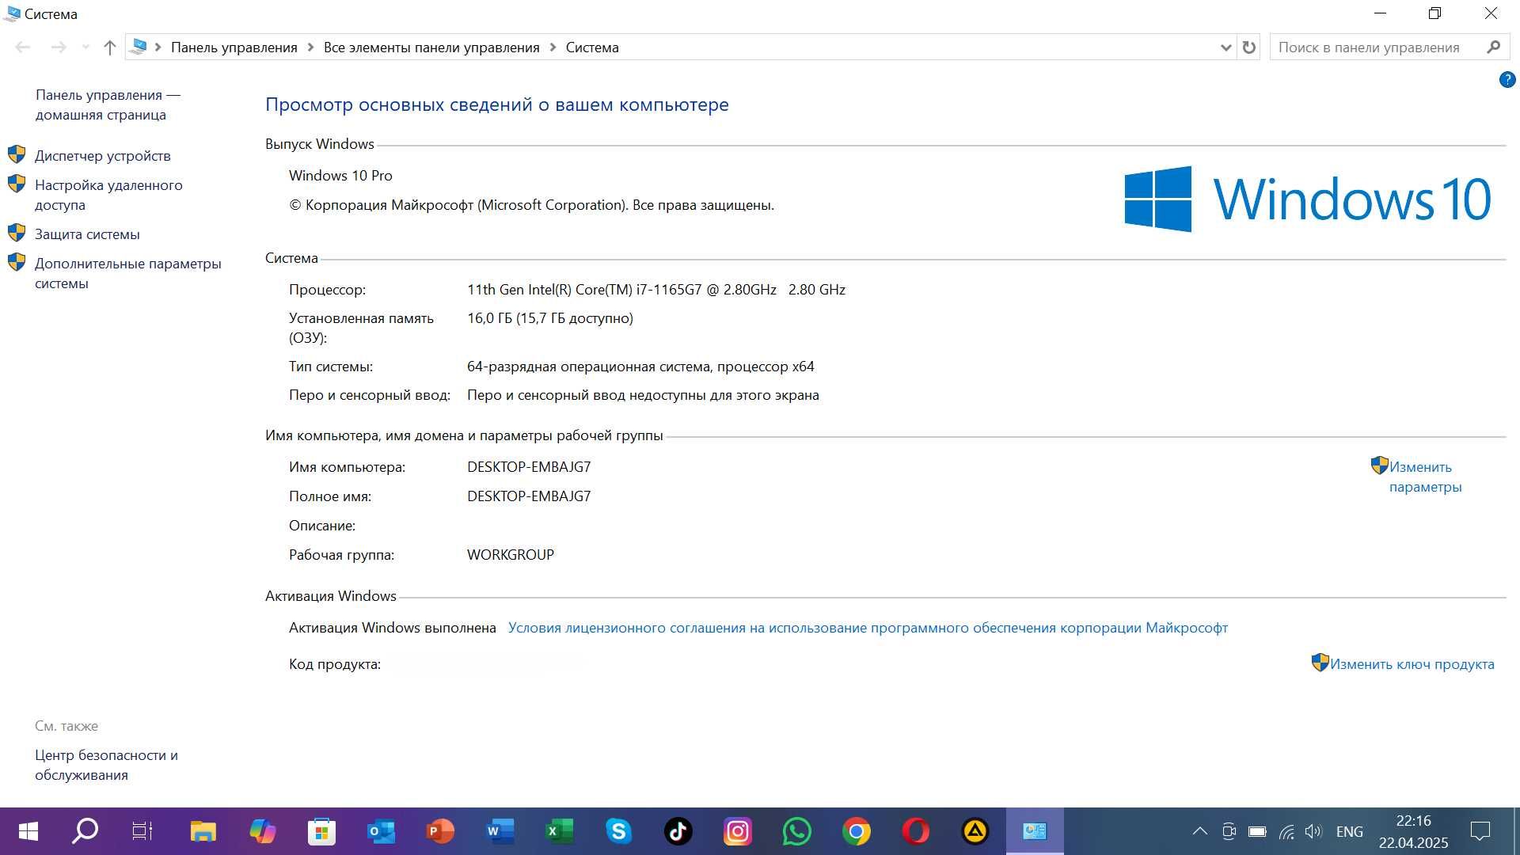
Task: Select 16,0 ГБ installed memory value
Action: 550,318
